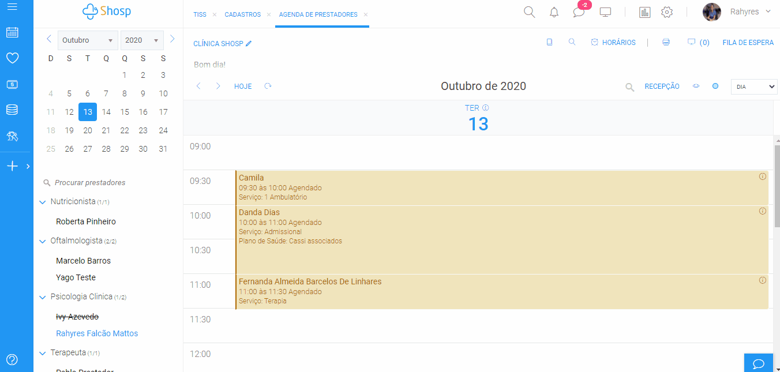Open the hamburger menu in the sidebar
Screen dimensions: 780x372
pyautogui.click(x=12, y=7)
